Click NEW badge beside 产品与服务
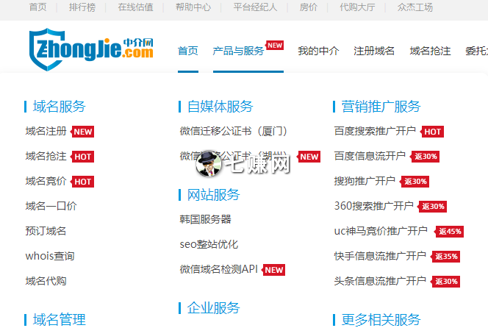This screenshot has height=328, width=488. (275, 46)
